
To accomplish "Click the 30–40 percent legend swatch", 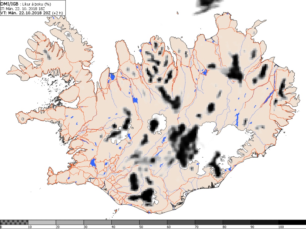I will point(98,222).
